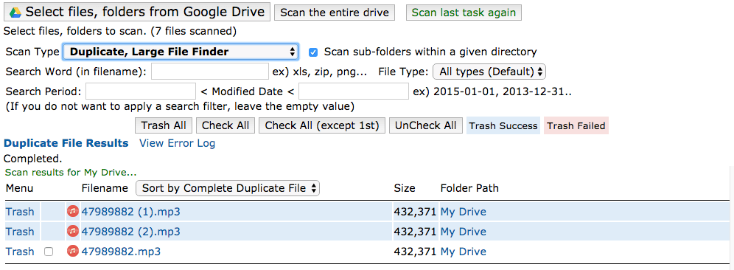Open the Scan Type dropdown
The height and width of the screenshot is (270, 734).
pyautogui.click(x=181, y=52)
